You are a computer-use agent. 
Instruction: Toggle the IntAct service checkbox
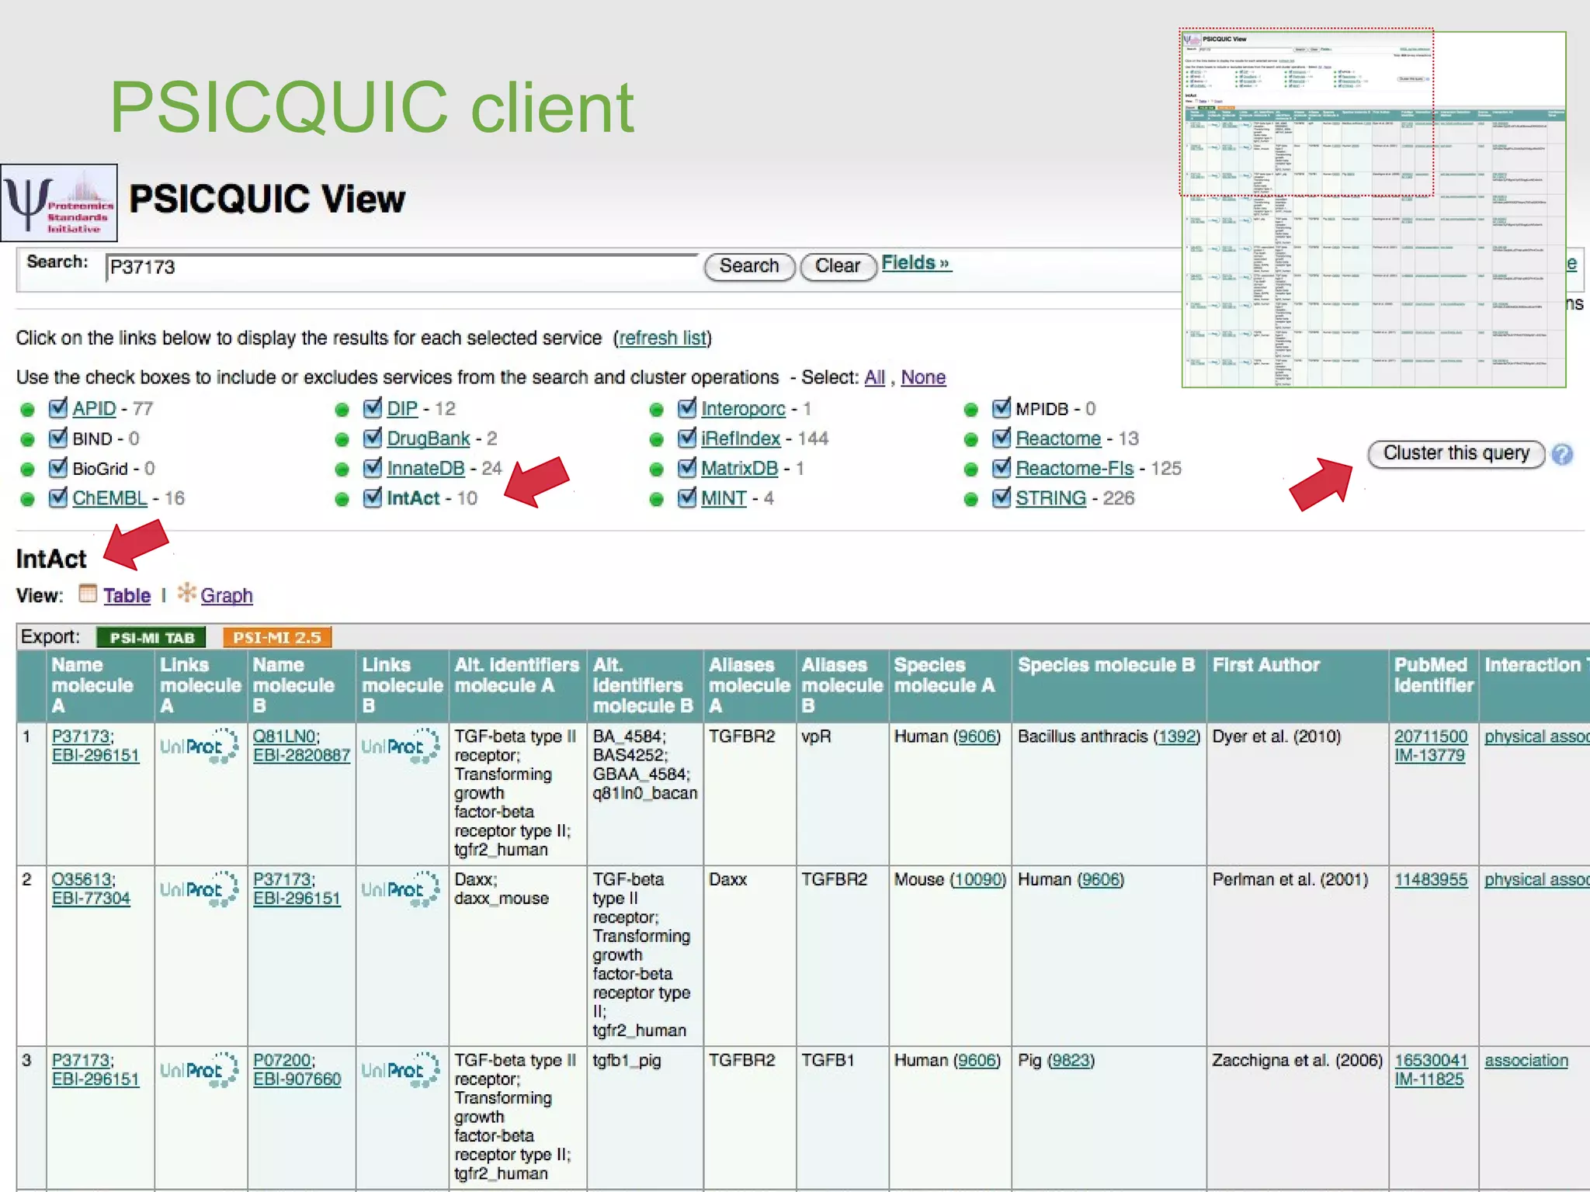click(x=373, y=497)
